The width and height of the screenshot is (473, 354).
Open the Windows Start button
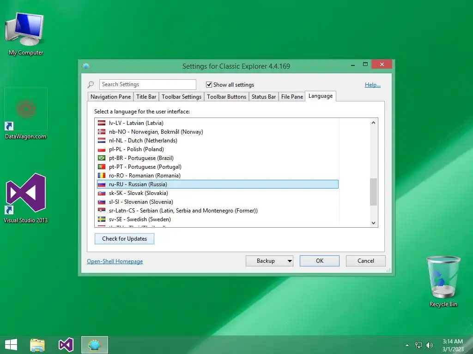pos(11,345)
